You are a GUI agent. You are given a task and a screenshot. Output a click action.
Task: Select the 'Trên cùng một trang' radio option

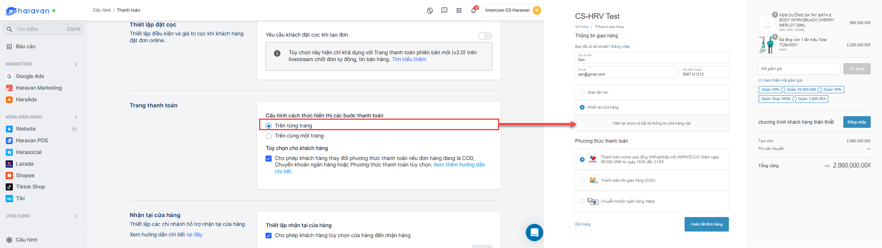pos(269,136)
